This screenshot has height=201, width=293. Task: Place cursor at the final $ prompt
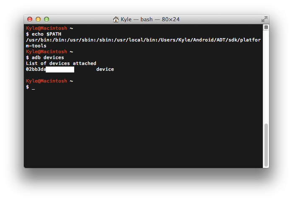33,87
